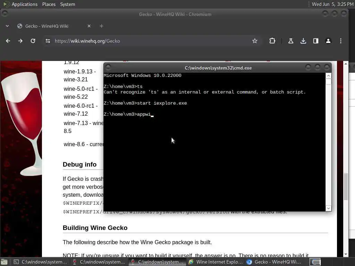Select the Gecko - WineHQ Wiki tab

(x=54, y=26)
